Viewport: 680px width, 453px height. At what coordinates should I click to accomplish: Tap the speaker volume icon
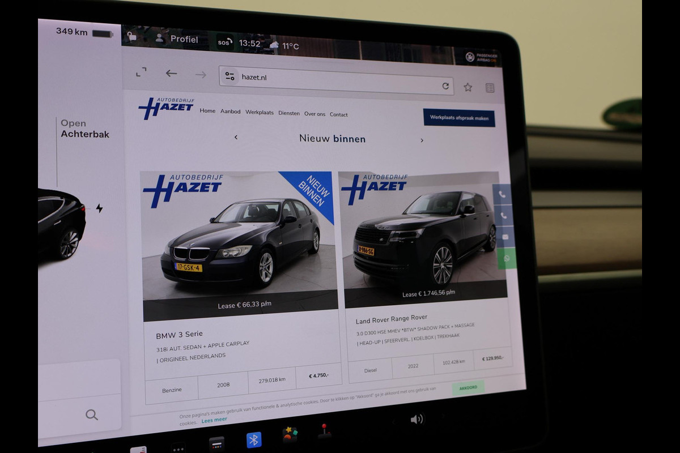tap(416, 419)
